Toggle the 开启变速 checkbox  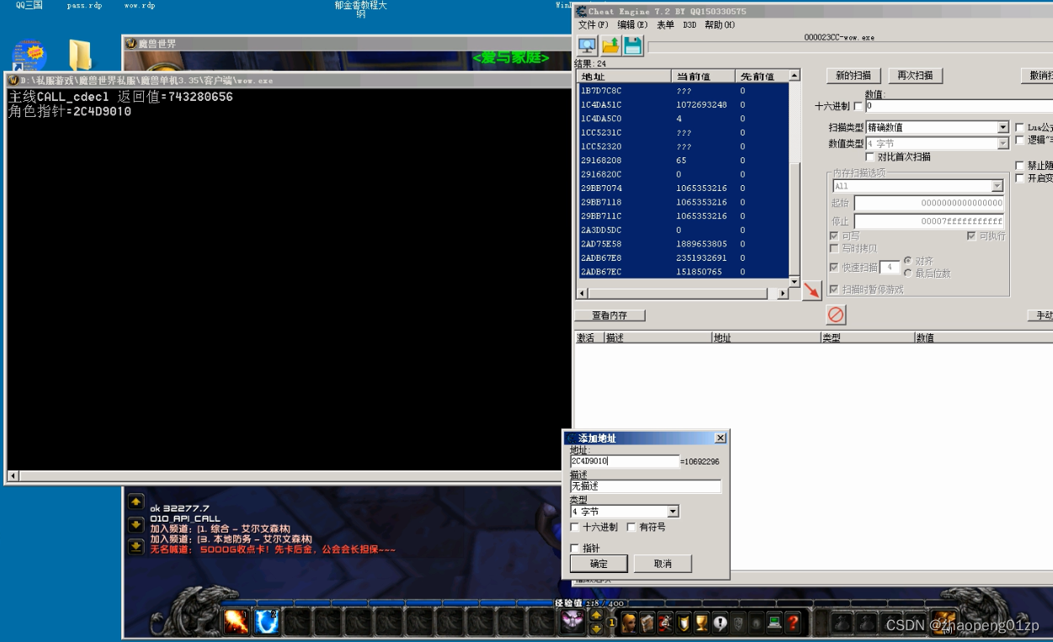coord(1020,178)
